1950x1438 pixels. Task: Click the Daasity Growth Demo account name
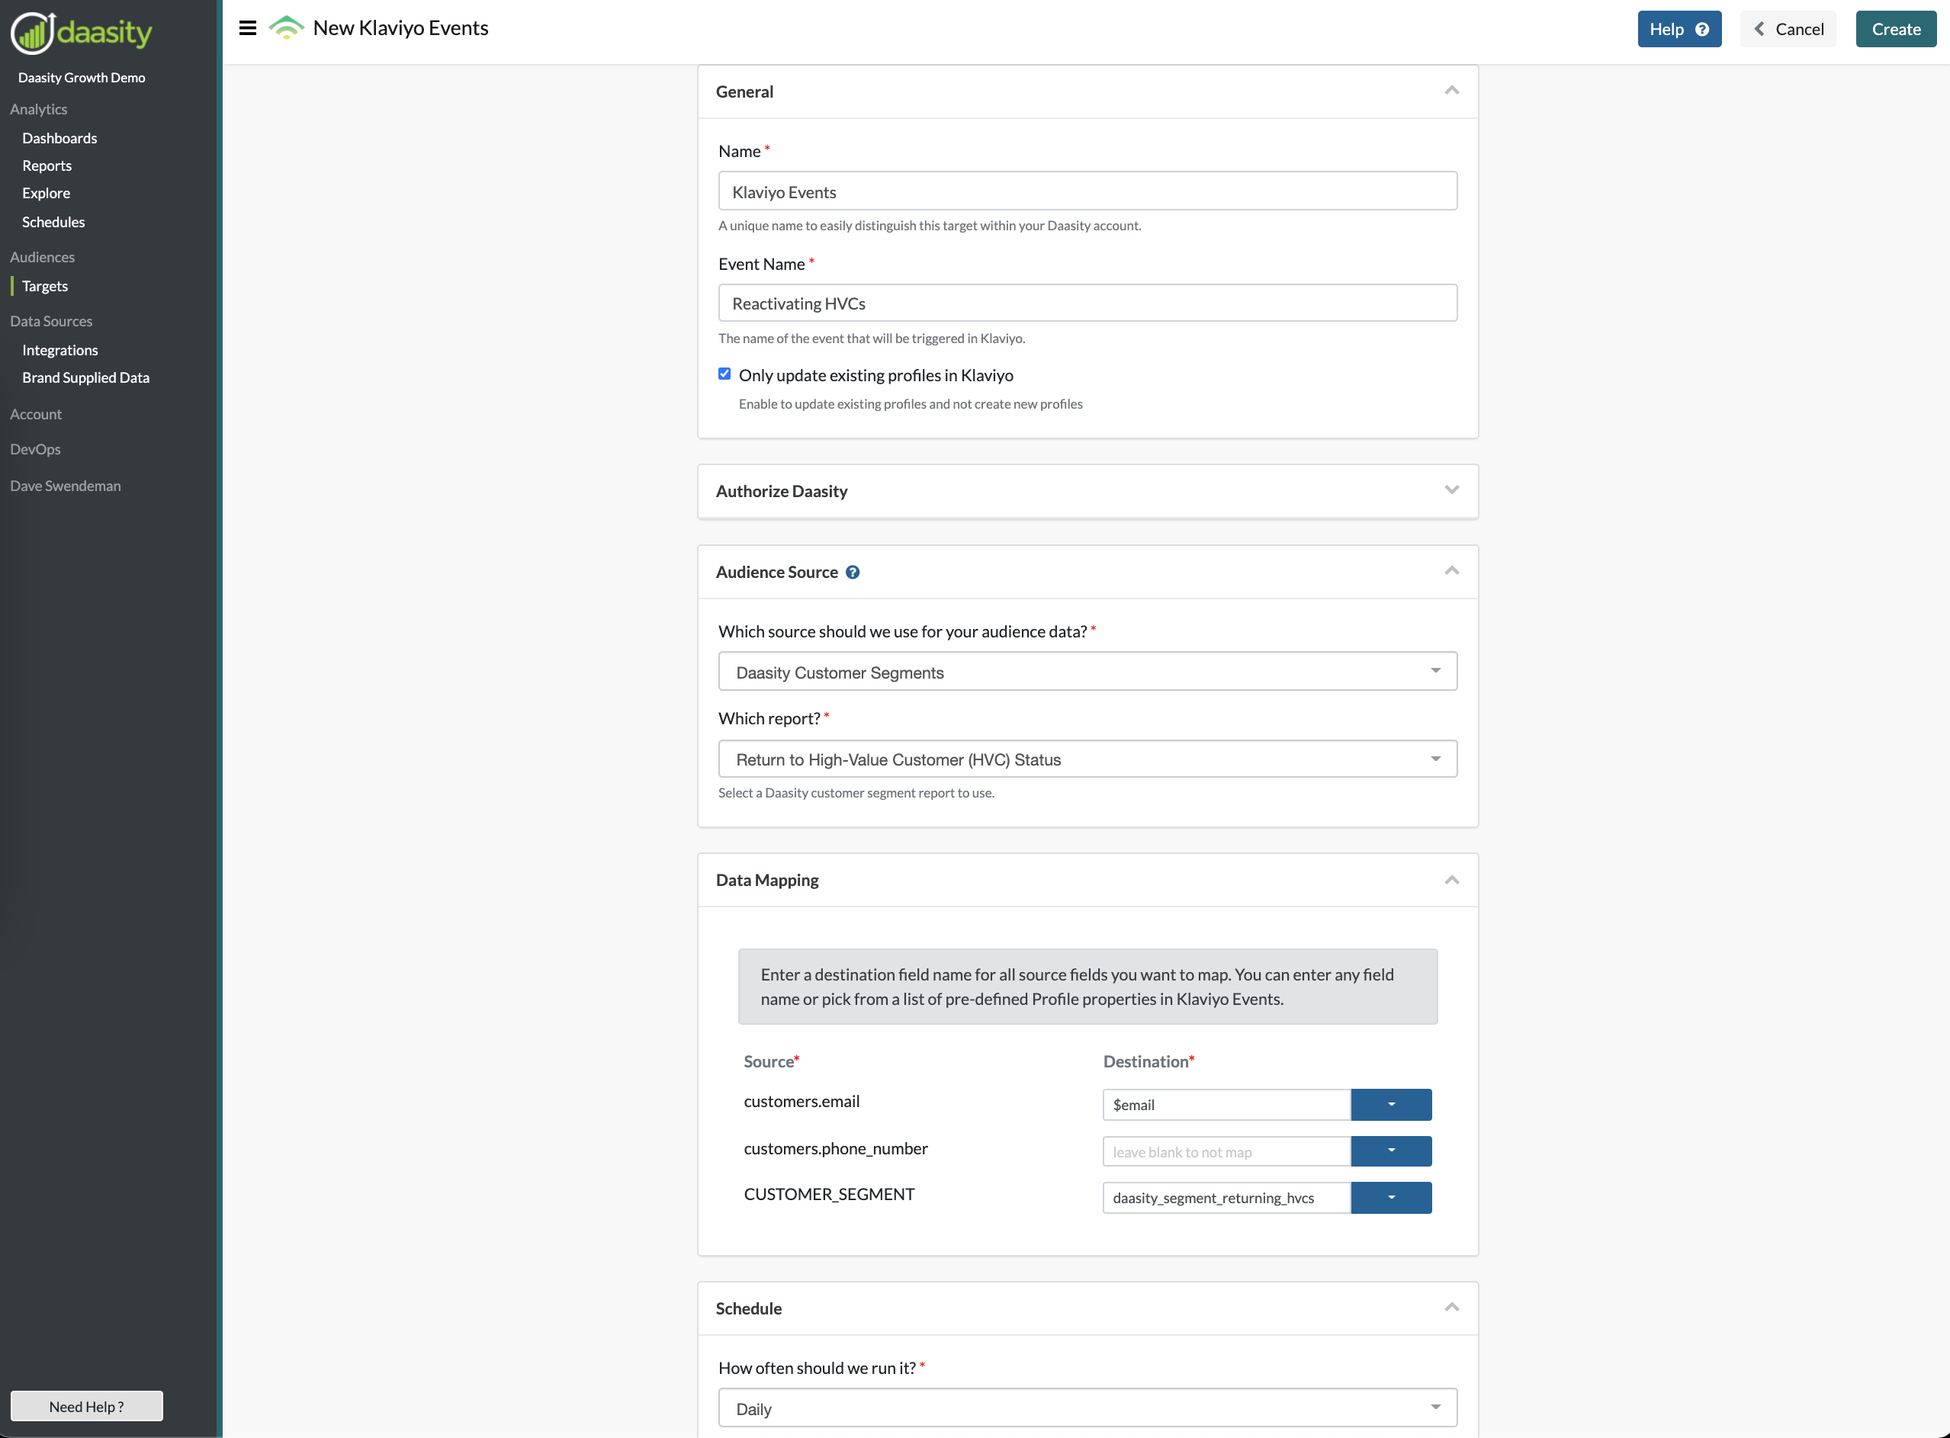click(x=82, y=78)
